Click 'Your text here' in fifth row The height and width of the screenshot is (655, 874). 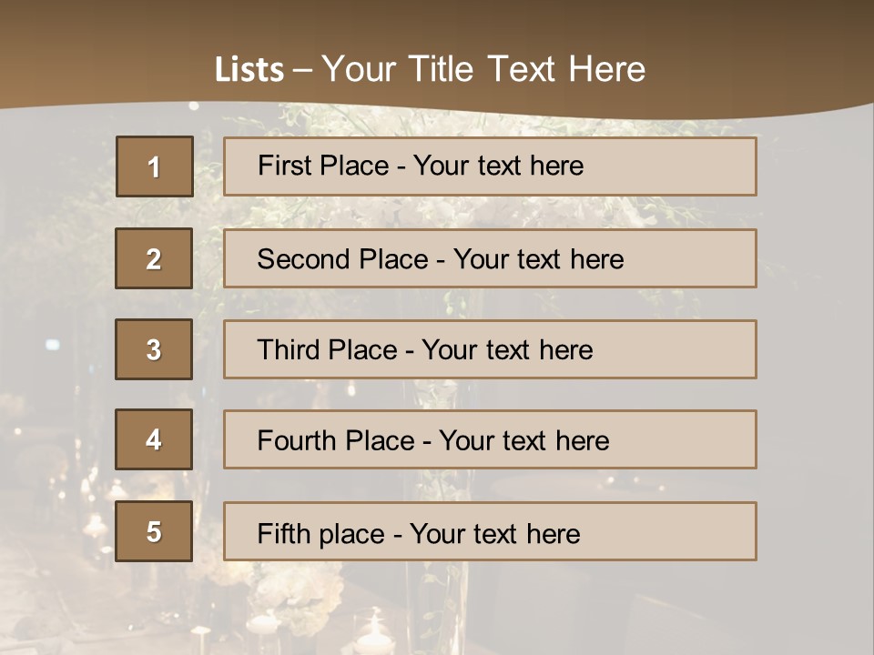[x=494, y=533]
